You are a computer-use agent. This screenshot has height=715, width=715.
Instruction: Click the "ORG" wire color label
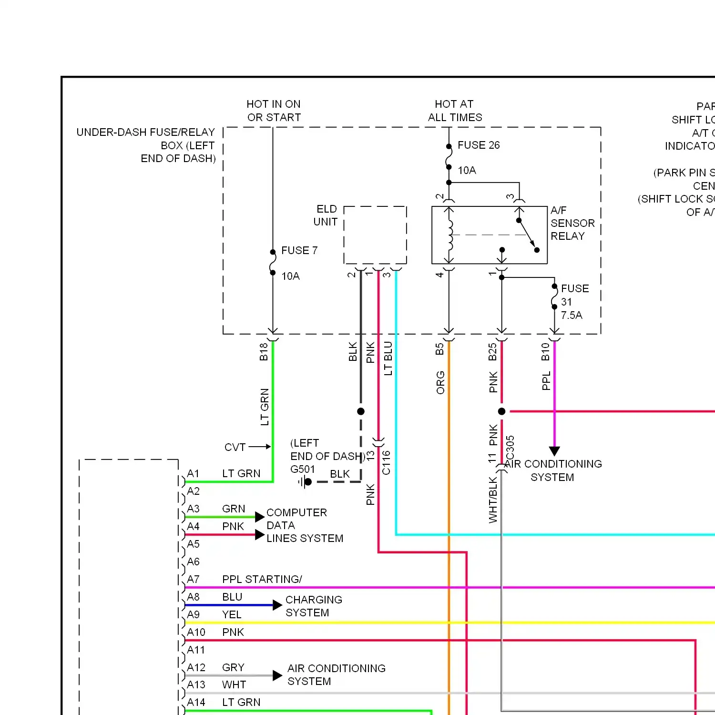(440, 383)
